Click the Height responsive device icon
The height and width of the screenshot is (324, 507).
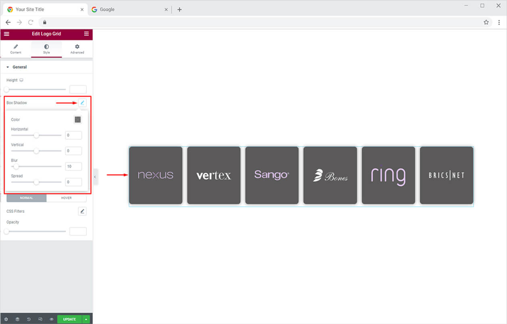(x=21, y=80)
